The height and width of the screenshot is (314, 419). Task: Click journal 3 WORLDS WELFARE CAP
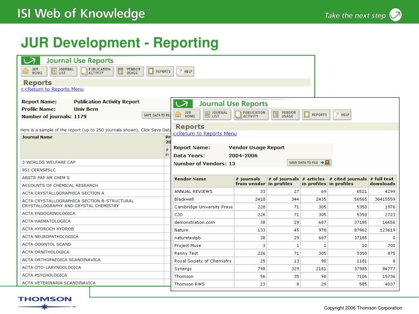point(49,162)
